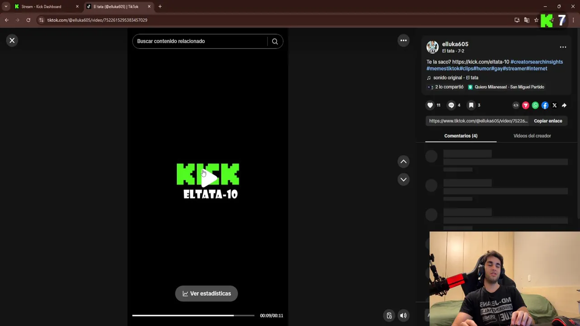Click 'Copiar enlace' button
Viewport: 580px width, 326px height.
tap(548, 121)
